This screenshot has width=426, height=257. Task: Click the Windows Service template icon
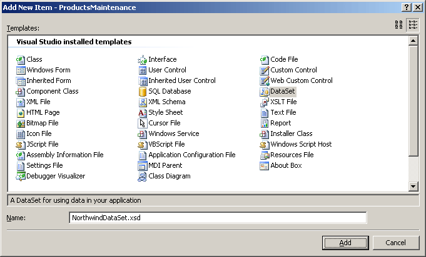tap(143, 133)
